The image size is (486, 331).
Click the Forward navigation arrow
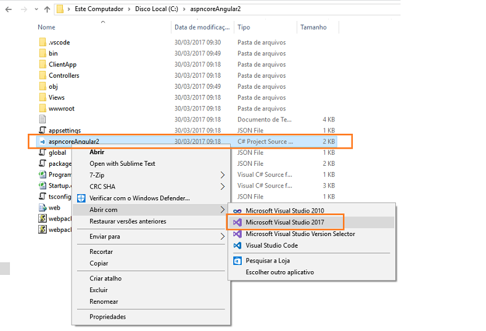tap(24, 9)
